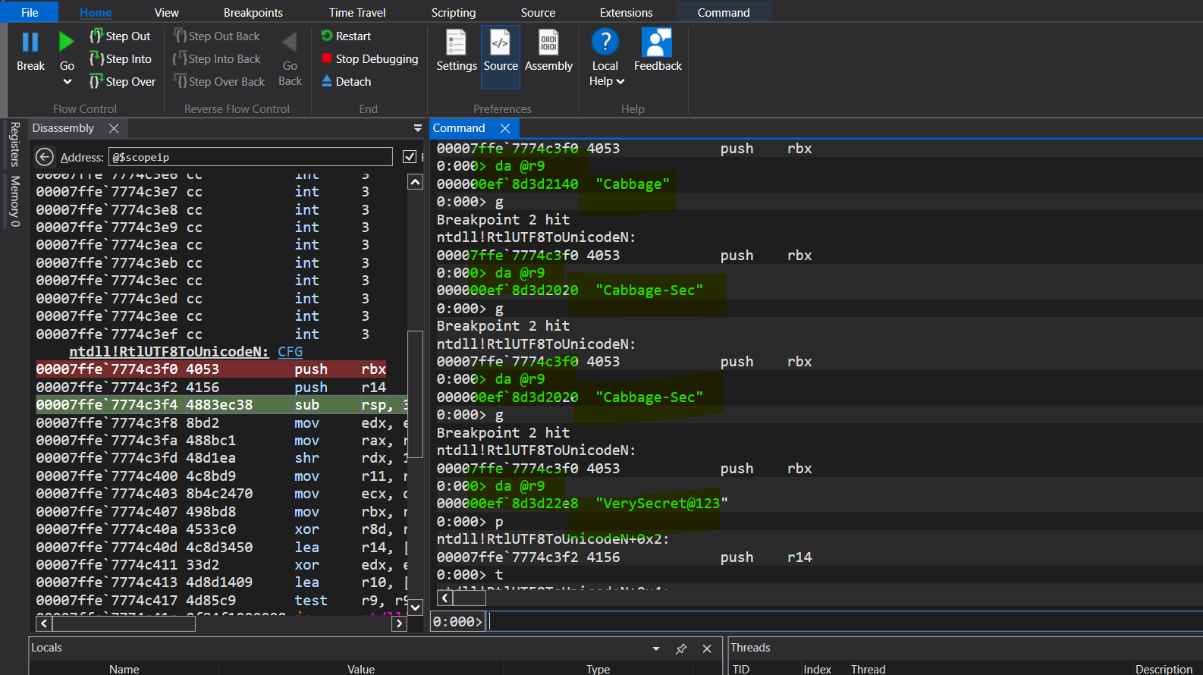Image resolution: width=1203 pixels, height=675 pixels.
Task: Open the Local Help dropdown
Action: point(607,81)
